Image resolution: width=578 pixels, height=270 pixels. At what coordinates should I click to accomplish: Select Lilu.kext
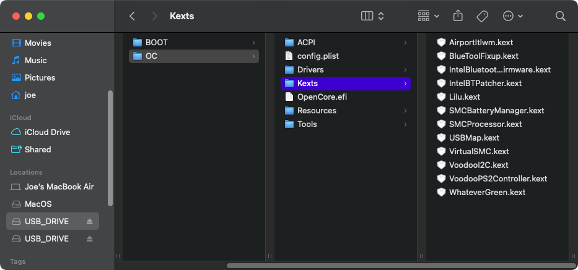tap(497, 97)
